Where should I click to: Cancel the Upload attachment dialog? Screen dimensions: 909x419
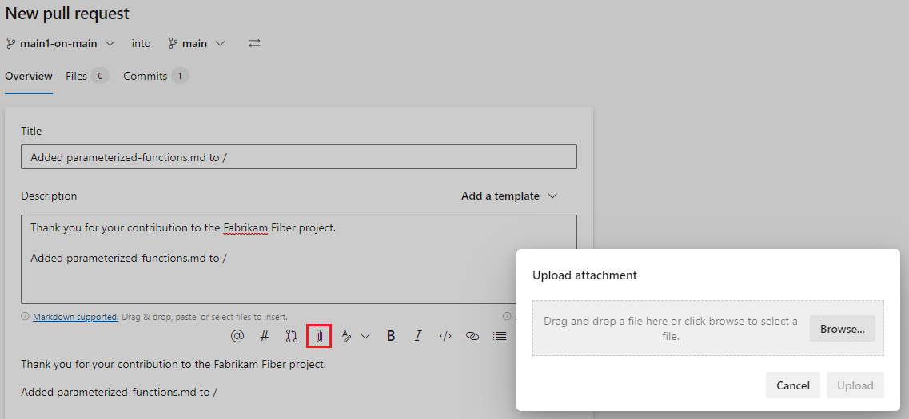click(792, 385)
